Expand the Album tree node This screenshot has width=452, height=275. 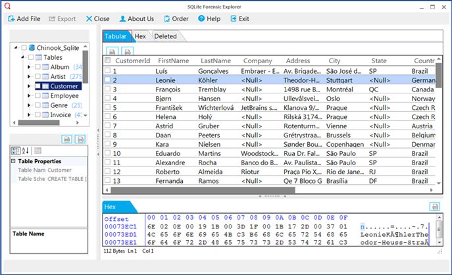pyautogui.click(x=29, y=67)
